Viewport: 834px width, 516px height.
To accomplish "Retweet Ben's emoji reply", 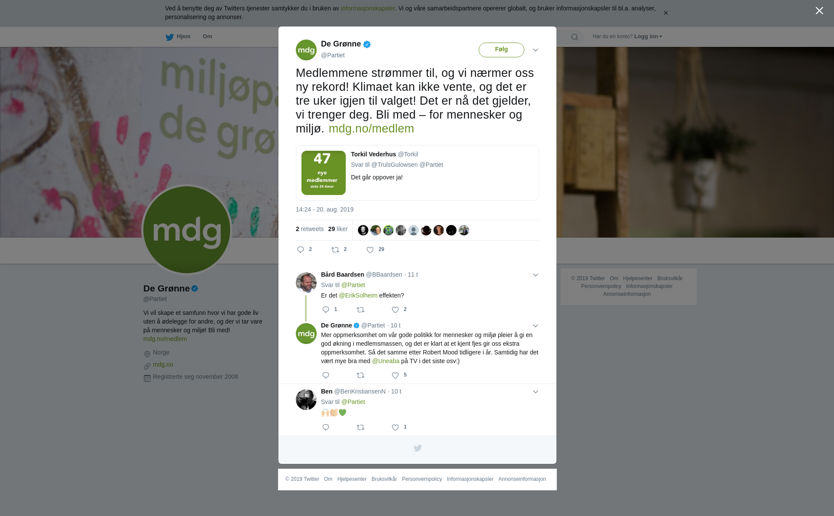I will [361, 428].
